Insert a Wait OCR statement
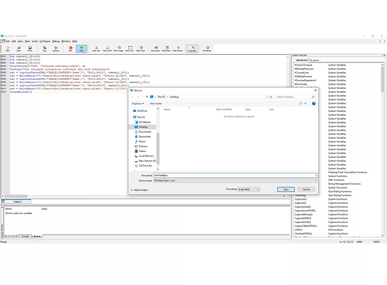The width and height of the screenshot is (387, 285). pos(107,49)
